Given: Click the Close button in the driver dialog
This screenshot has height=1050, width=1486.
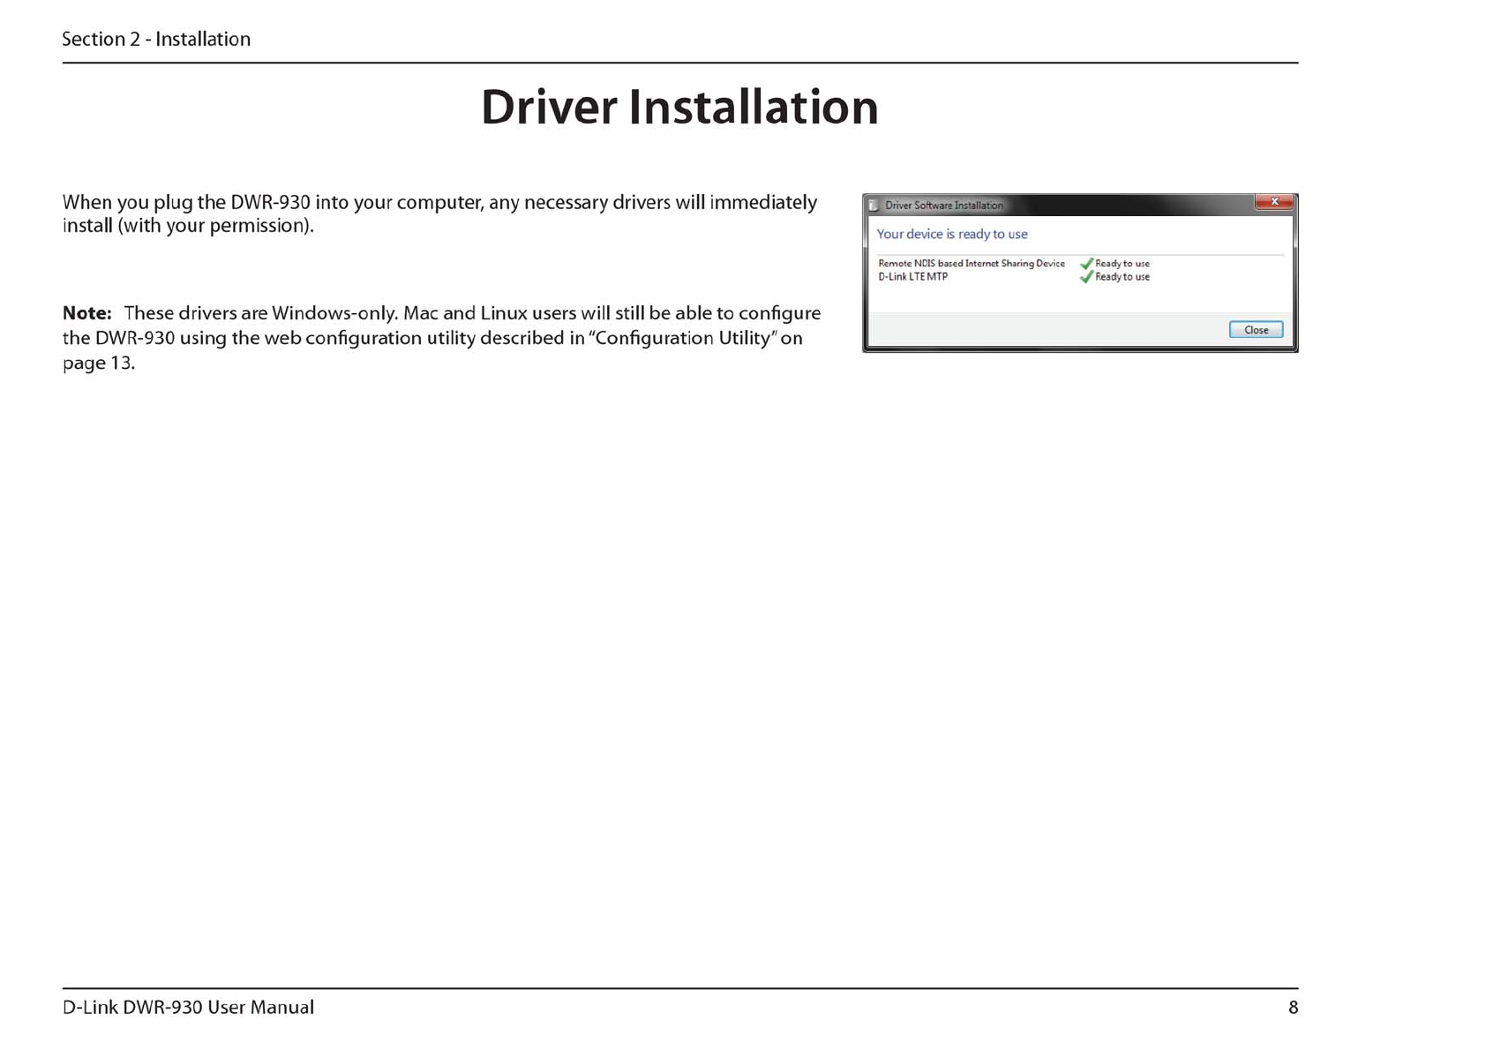Looking at the screenshot, I should (1256, 330).
